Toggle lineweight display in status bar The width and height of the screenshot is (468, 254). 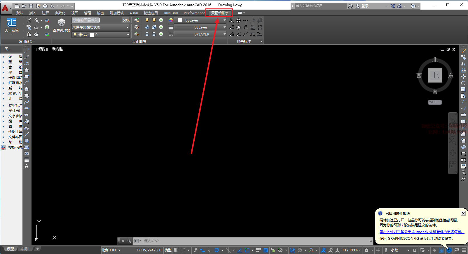coord(258,250)
